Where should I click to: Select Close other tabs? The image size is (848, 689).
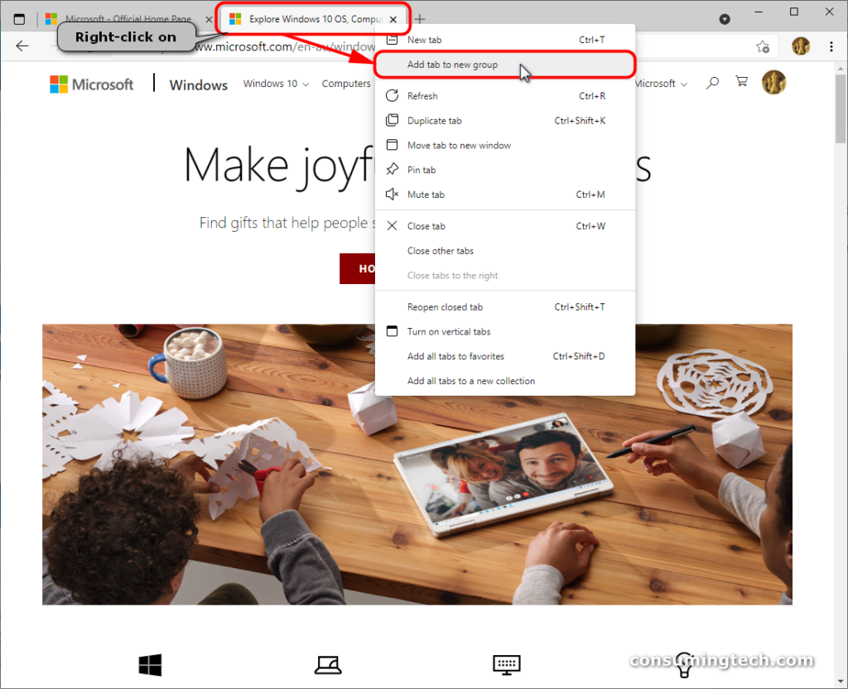(505, 250)
